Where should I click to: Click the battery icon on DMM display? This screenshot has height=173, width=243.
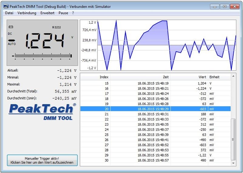pos(11,27)
